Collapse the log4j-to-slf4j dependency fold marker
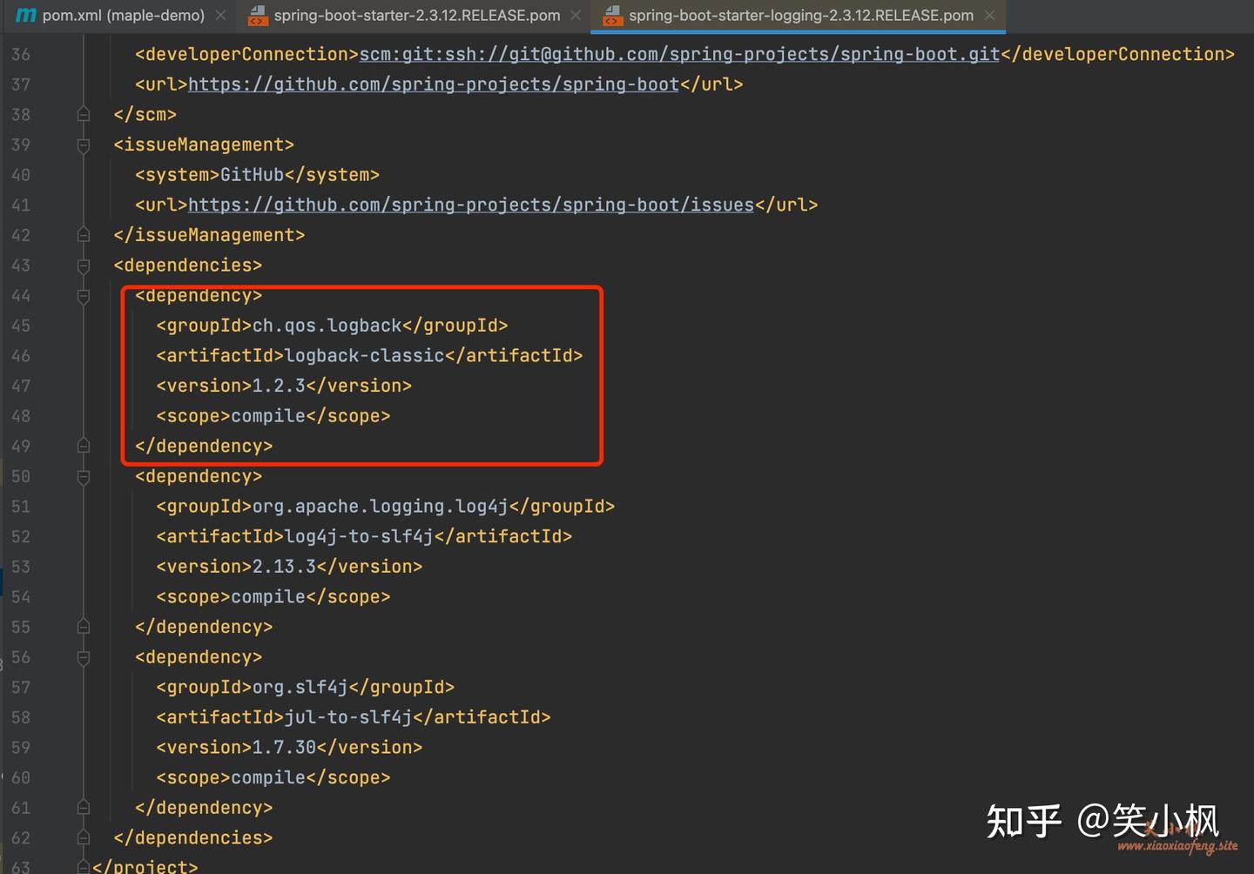The height and width of the screenshot is (874, 1254). pyautogui.click(x=84, y=476)
